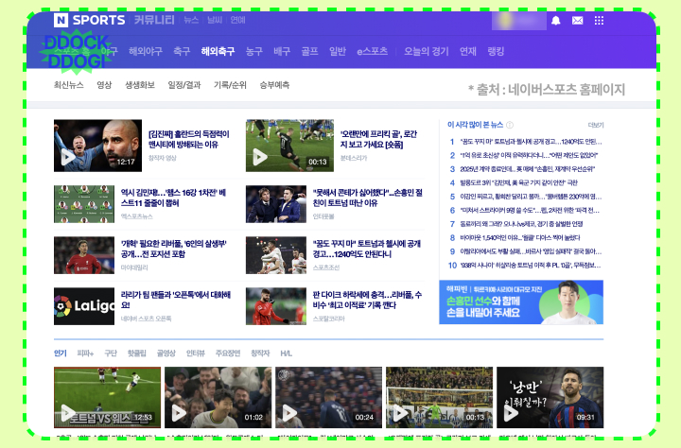This screenshot has width=681, height=448.
Task: Open the 연예 link in the header
Action: click(238, 20)
